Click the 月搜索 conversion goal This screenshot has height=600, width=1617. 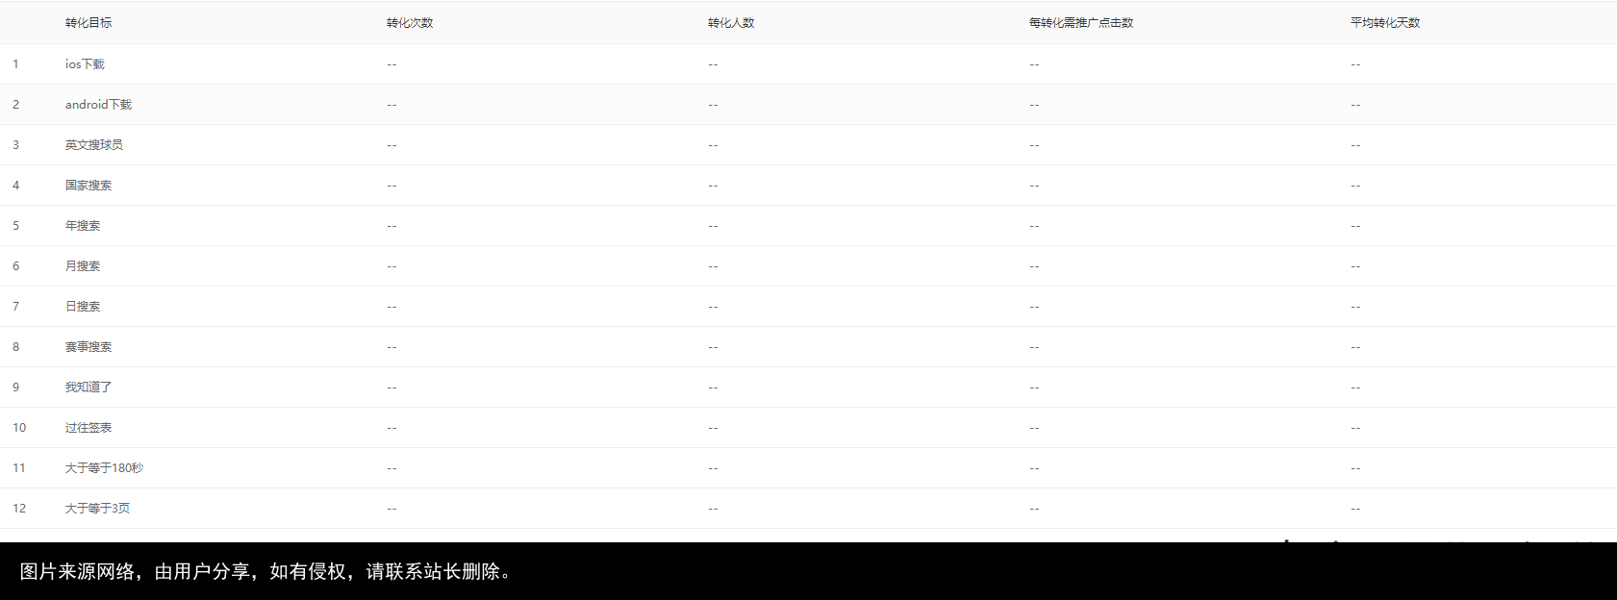pyautogui.click(x=83, y=266)
